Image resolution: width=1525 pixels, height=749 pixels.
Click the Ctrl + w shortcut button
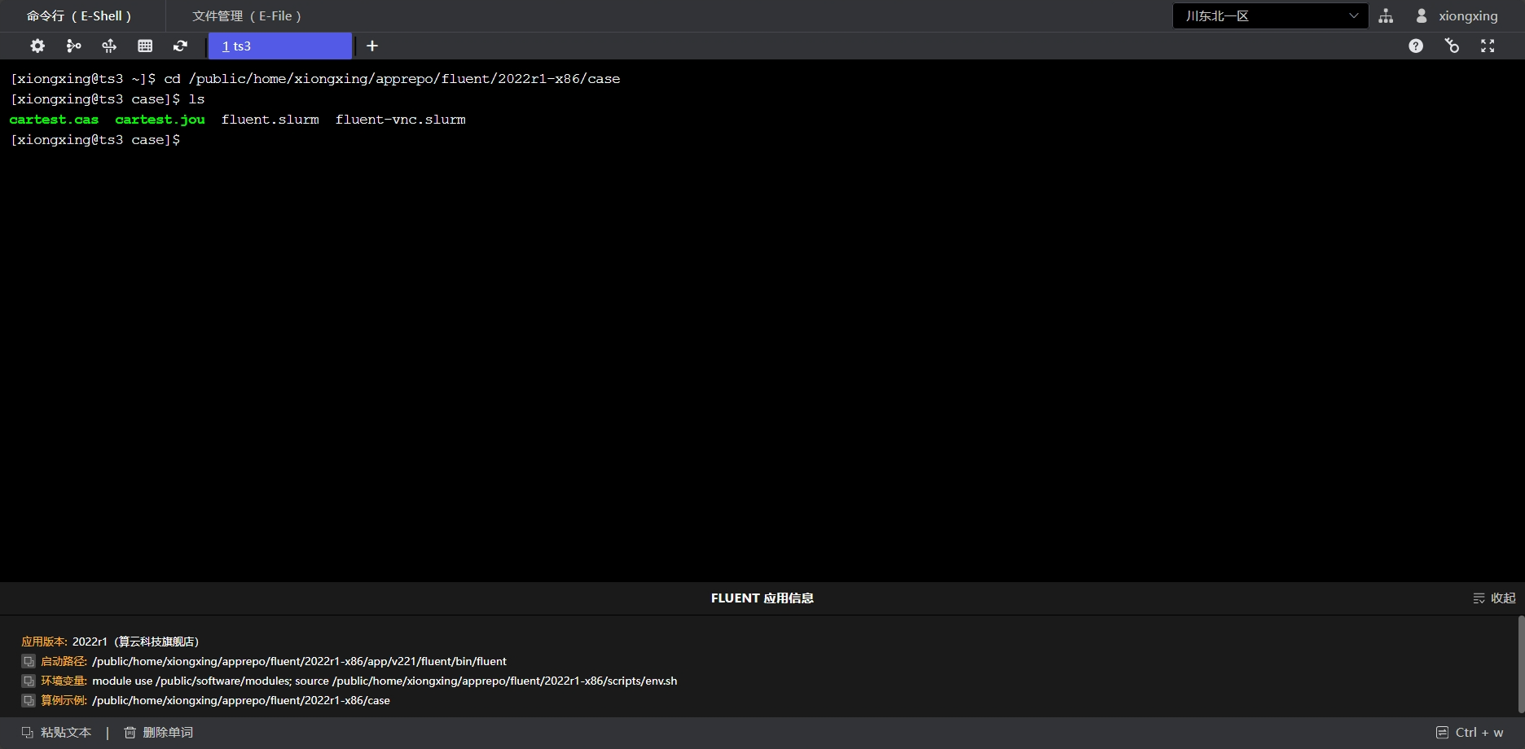[1470, 733]
